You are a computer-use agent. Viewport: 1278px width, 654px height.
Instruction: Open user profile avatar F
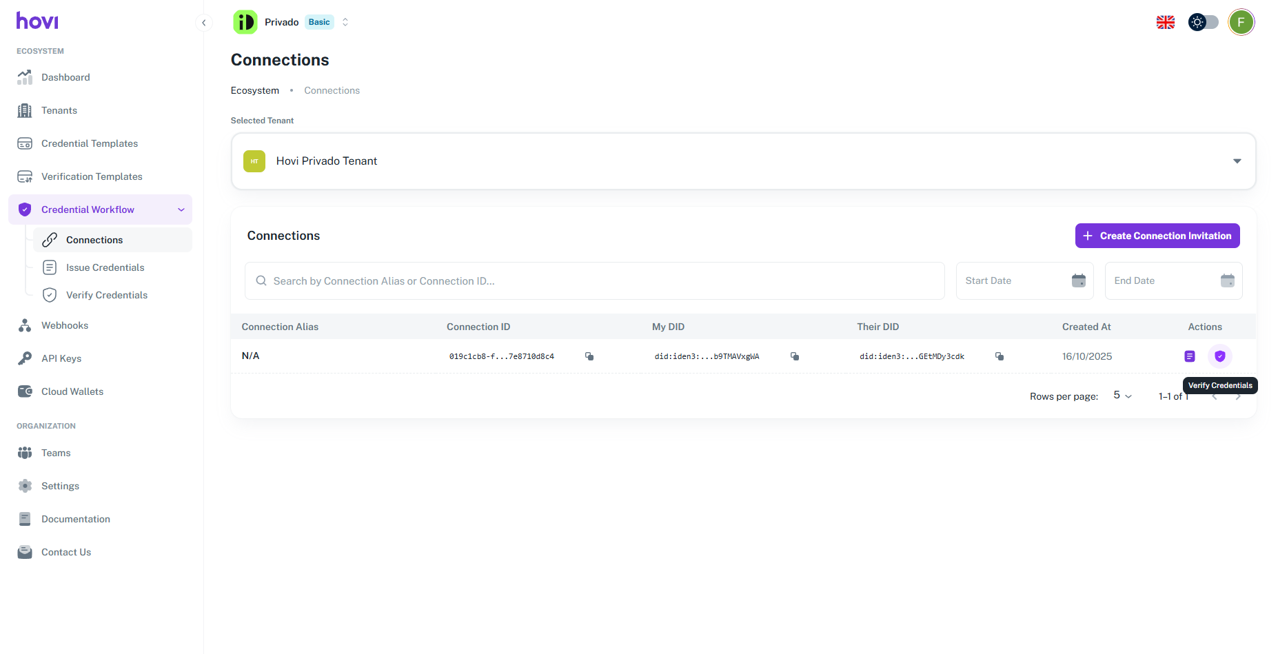(x=1241, y=22)
